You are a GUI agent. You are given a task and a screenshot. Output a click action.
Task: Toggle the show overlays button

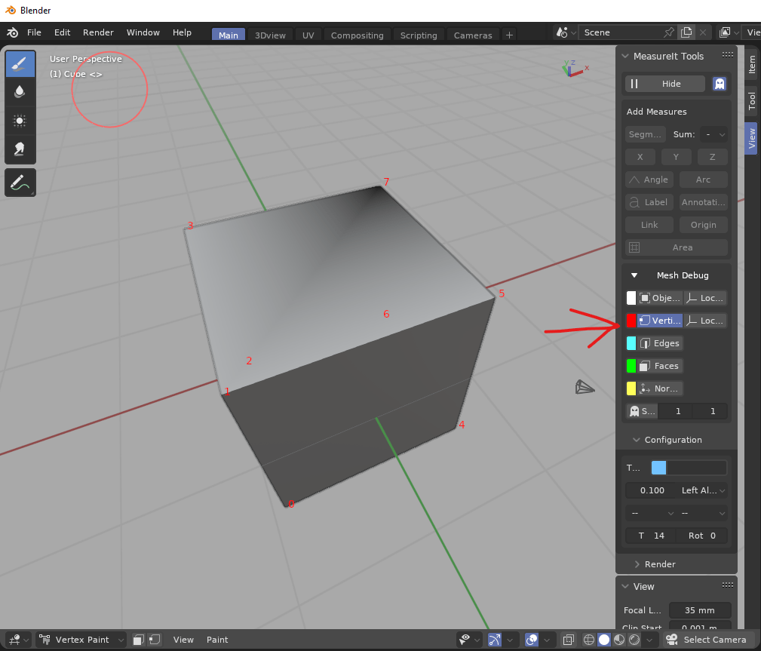[x=532, y=640]
